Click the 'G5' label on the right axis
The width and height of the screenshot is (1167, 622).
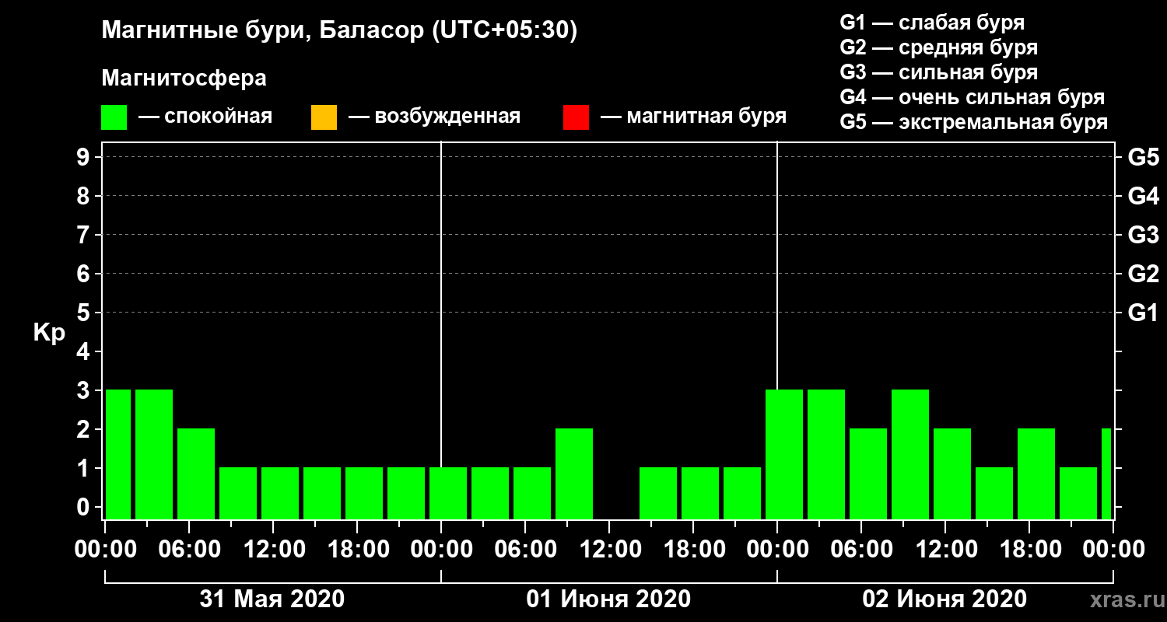click(1143, 158)
